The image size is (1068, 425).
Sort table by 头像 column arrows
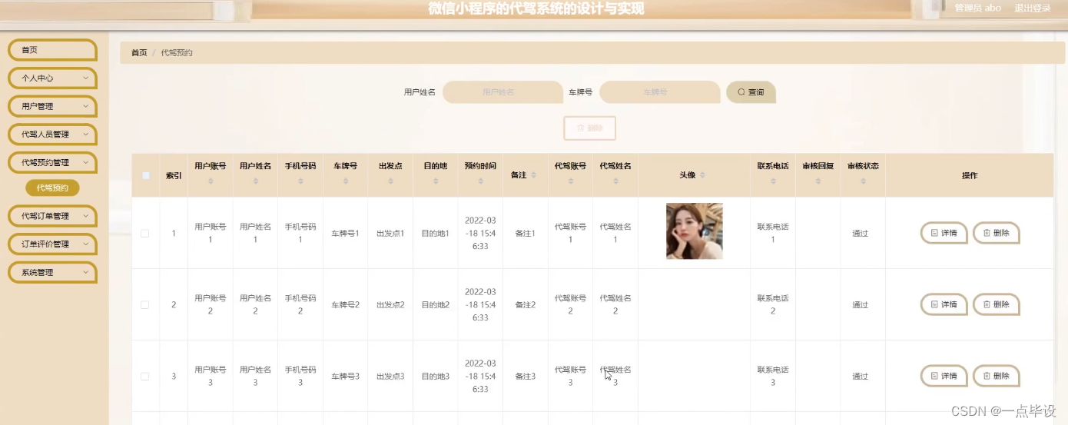tap(702, 175)
